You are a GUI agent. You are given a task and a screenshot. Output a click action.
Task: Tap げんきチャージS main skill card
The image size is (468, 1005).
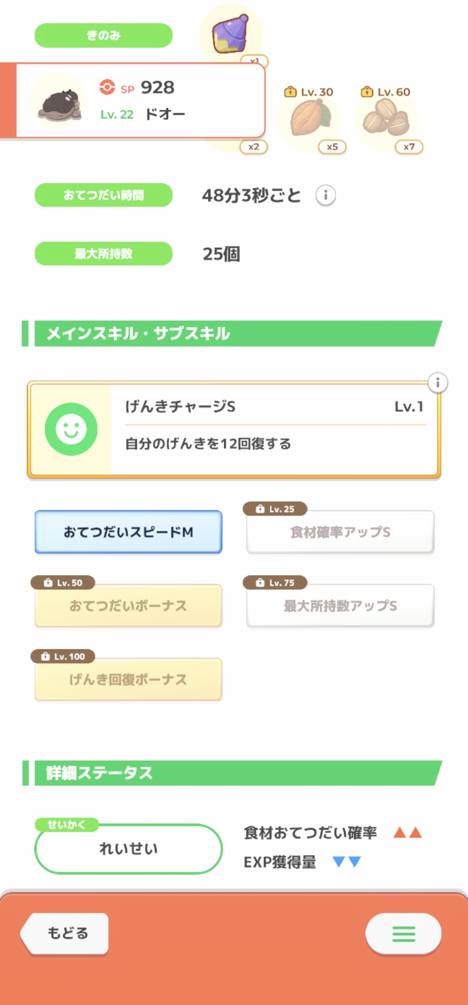[273, 430]
